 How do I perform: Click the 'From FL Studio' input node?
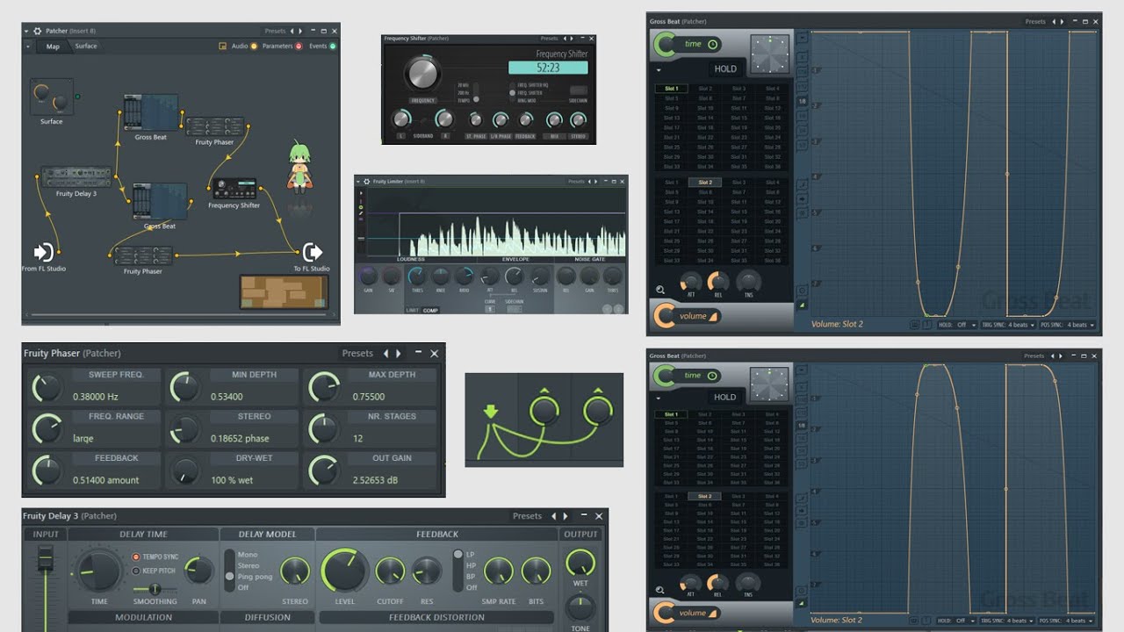point(43,253)
